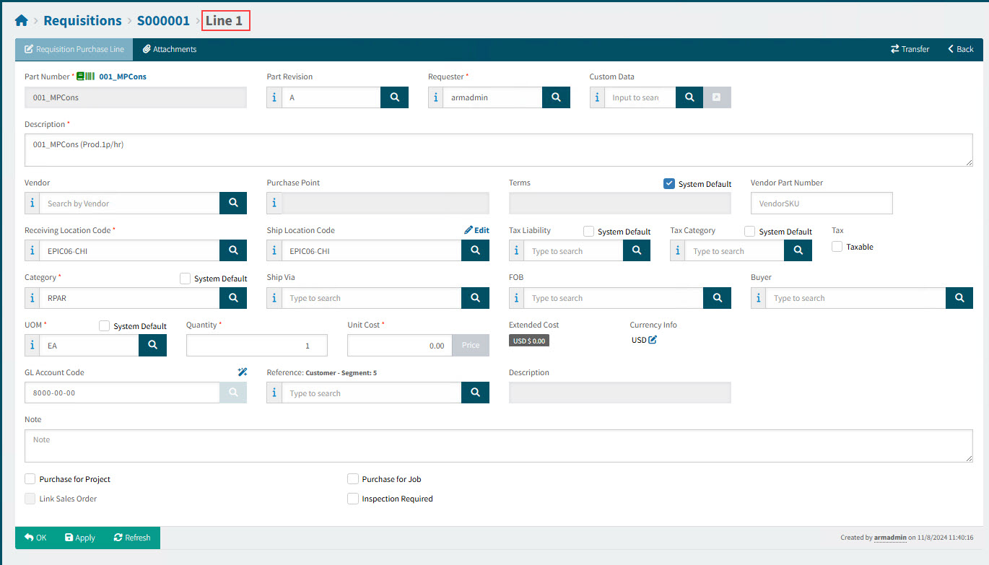Click the Custom Data search magnifier icon
This screenshot has width=989, height=565.
point(689,97)
